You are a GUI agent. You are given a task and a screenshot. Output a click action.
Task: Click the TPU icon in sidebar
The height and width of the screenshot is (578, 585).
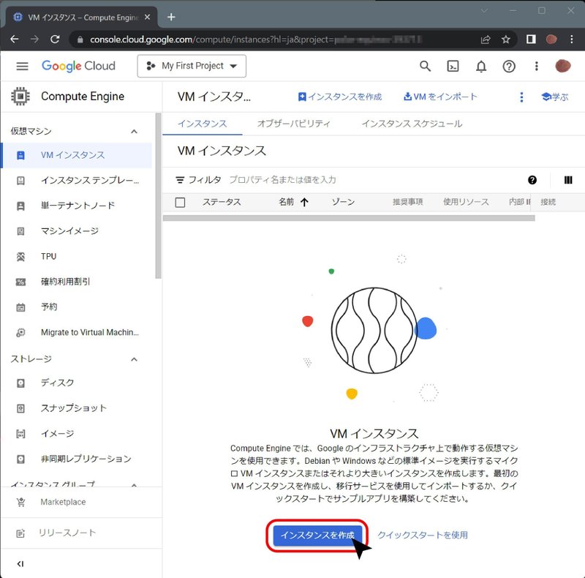pyautogui.click(x=21, y=257)
